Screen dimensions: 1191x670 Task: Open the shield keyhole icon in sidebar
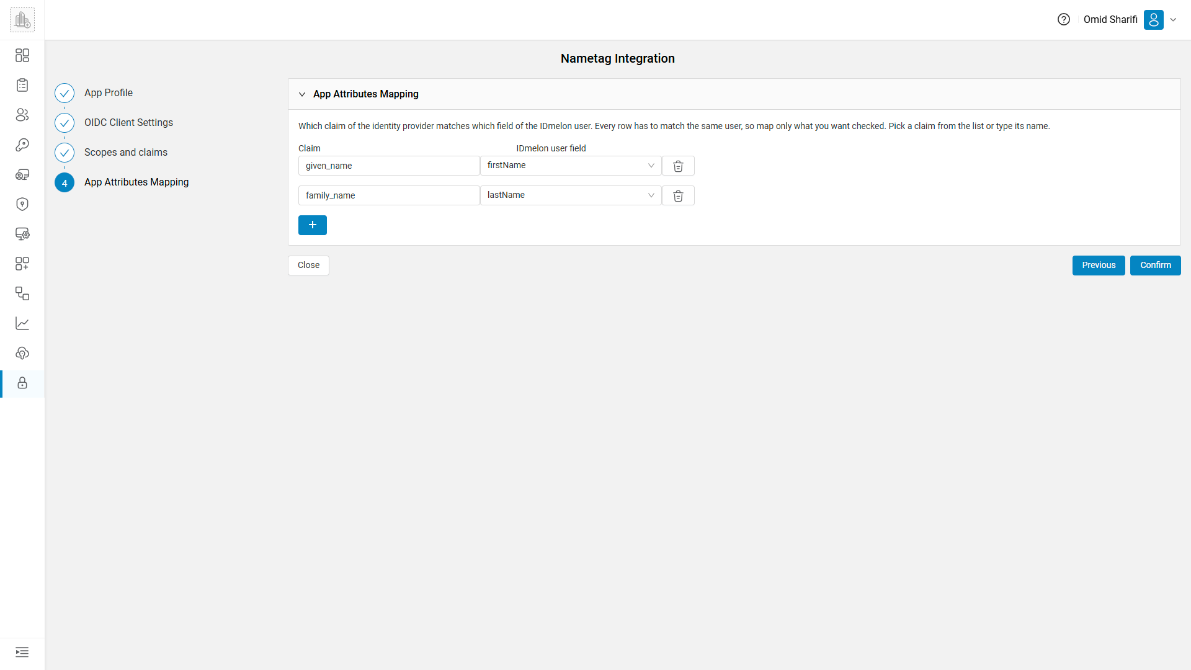tap(22, 204)
